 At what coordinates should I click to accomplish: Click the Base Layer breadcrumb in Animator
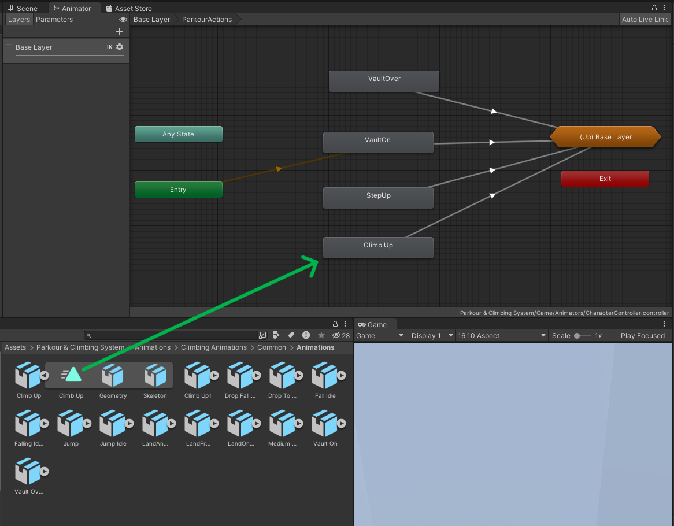click(151, 20)
